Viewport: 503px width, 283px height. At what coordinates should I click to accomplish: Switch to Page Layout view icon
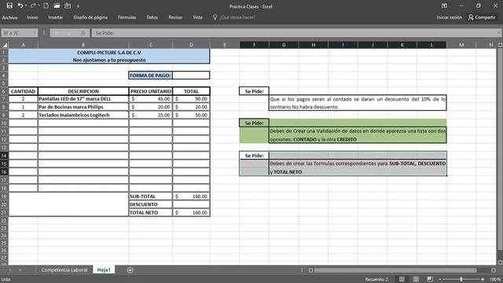[x=416, y=279]
